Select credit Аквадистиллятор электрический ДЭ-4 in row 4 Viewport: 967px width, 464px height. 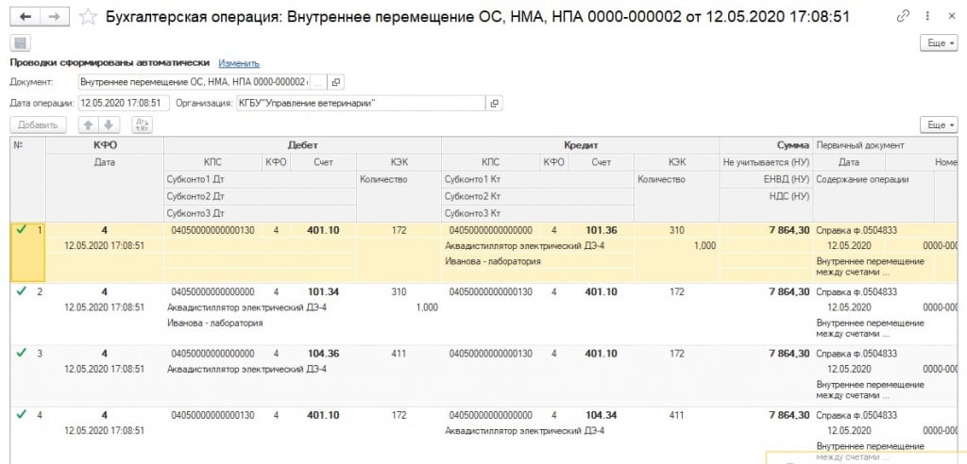pos(525,430)
